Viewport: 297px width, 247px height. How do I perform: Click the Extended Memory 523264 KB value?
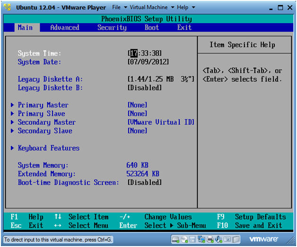pyautogui.click(x=143, y=174)
